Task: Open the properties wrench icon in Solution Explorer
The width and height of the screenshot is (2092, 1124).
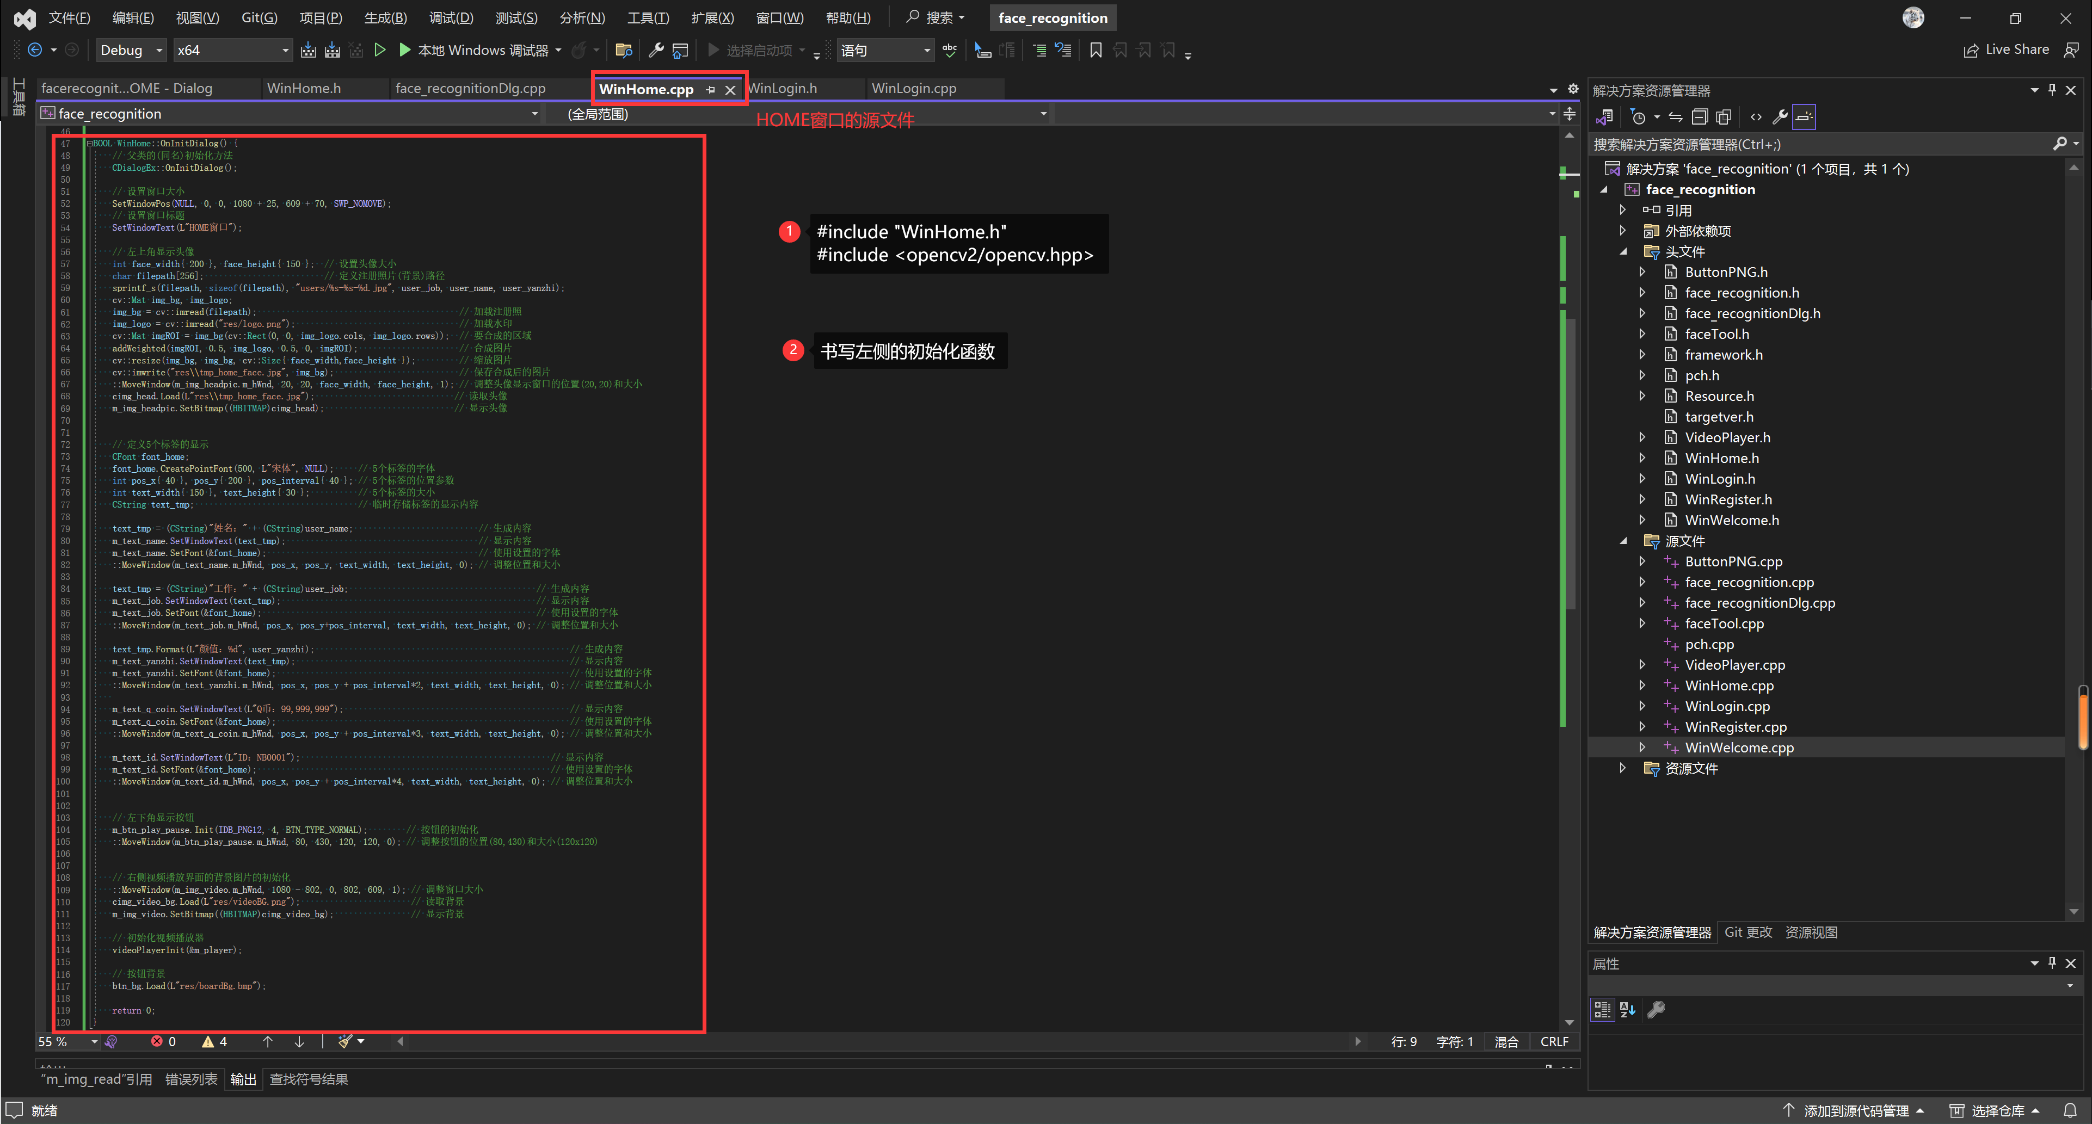Action: pos(1779,117)
